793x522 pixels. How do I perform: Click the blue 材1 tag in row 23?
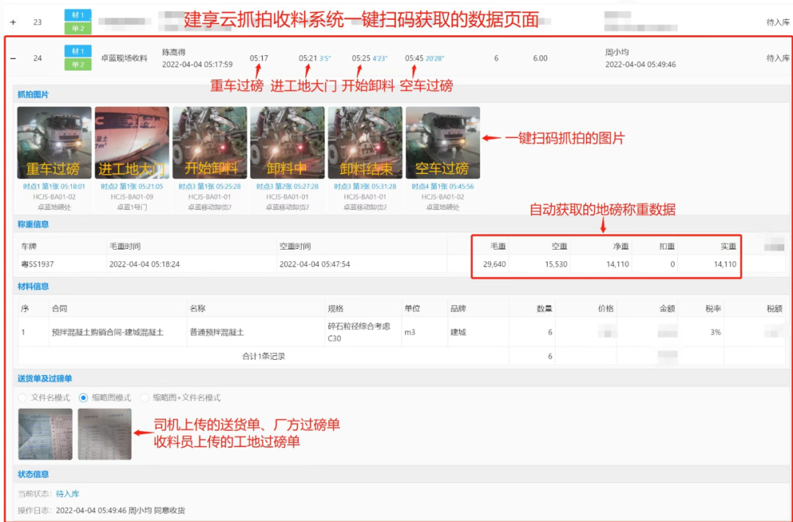pyautogui.click(x=78, y=15)
